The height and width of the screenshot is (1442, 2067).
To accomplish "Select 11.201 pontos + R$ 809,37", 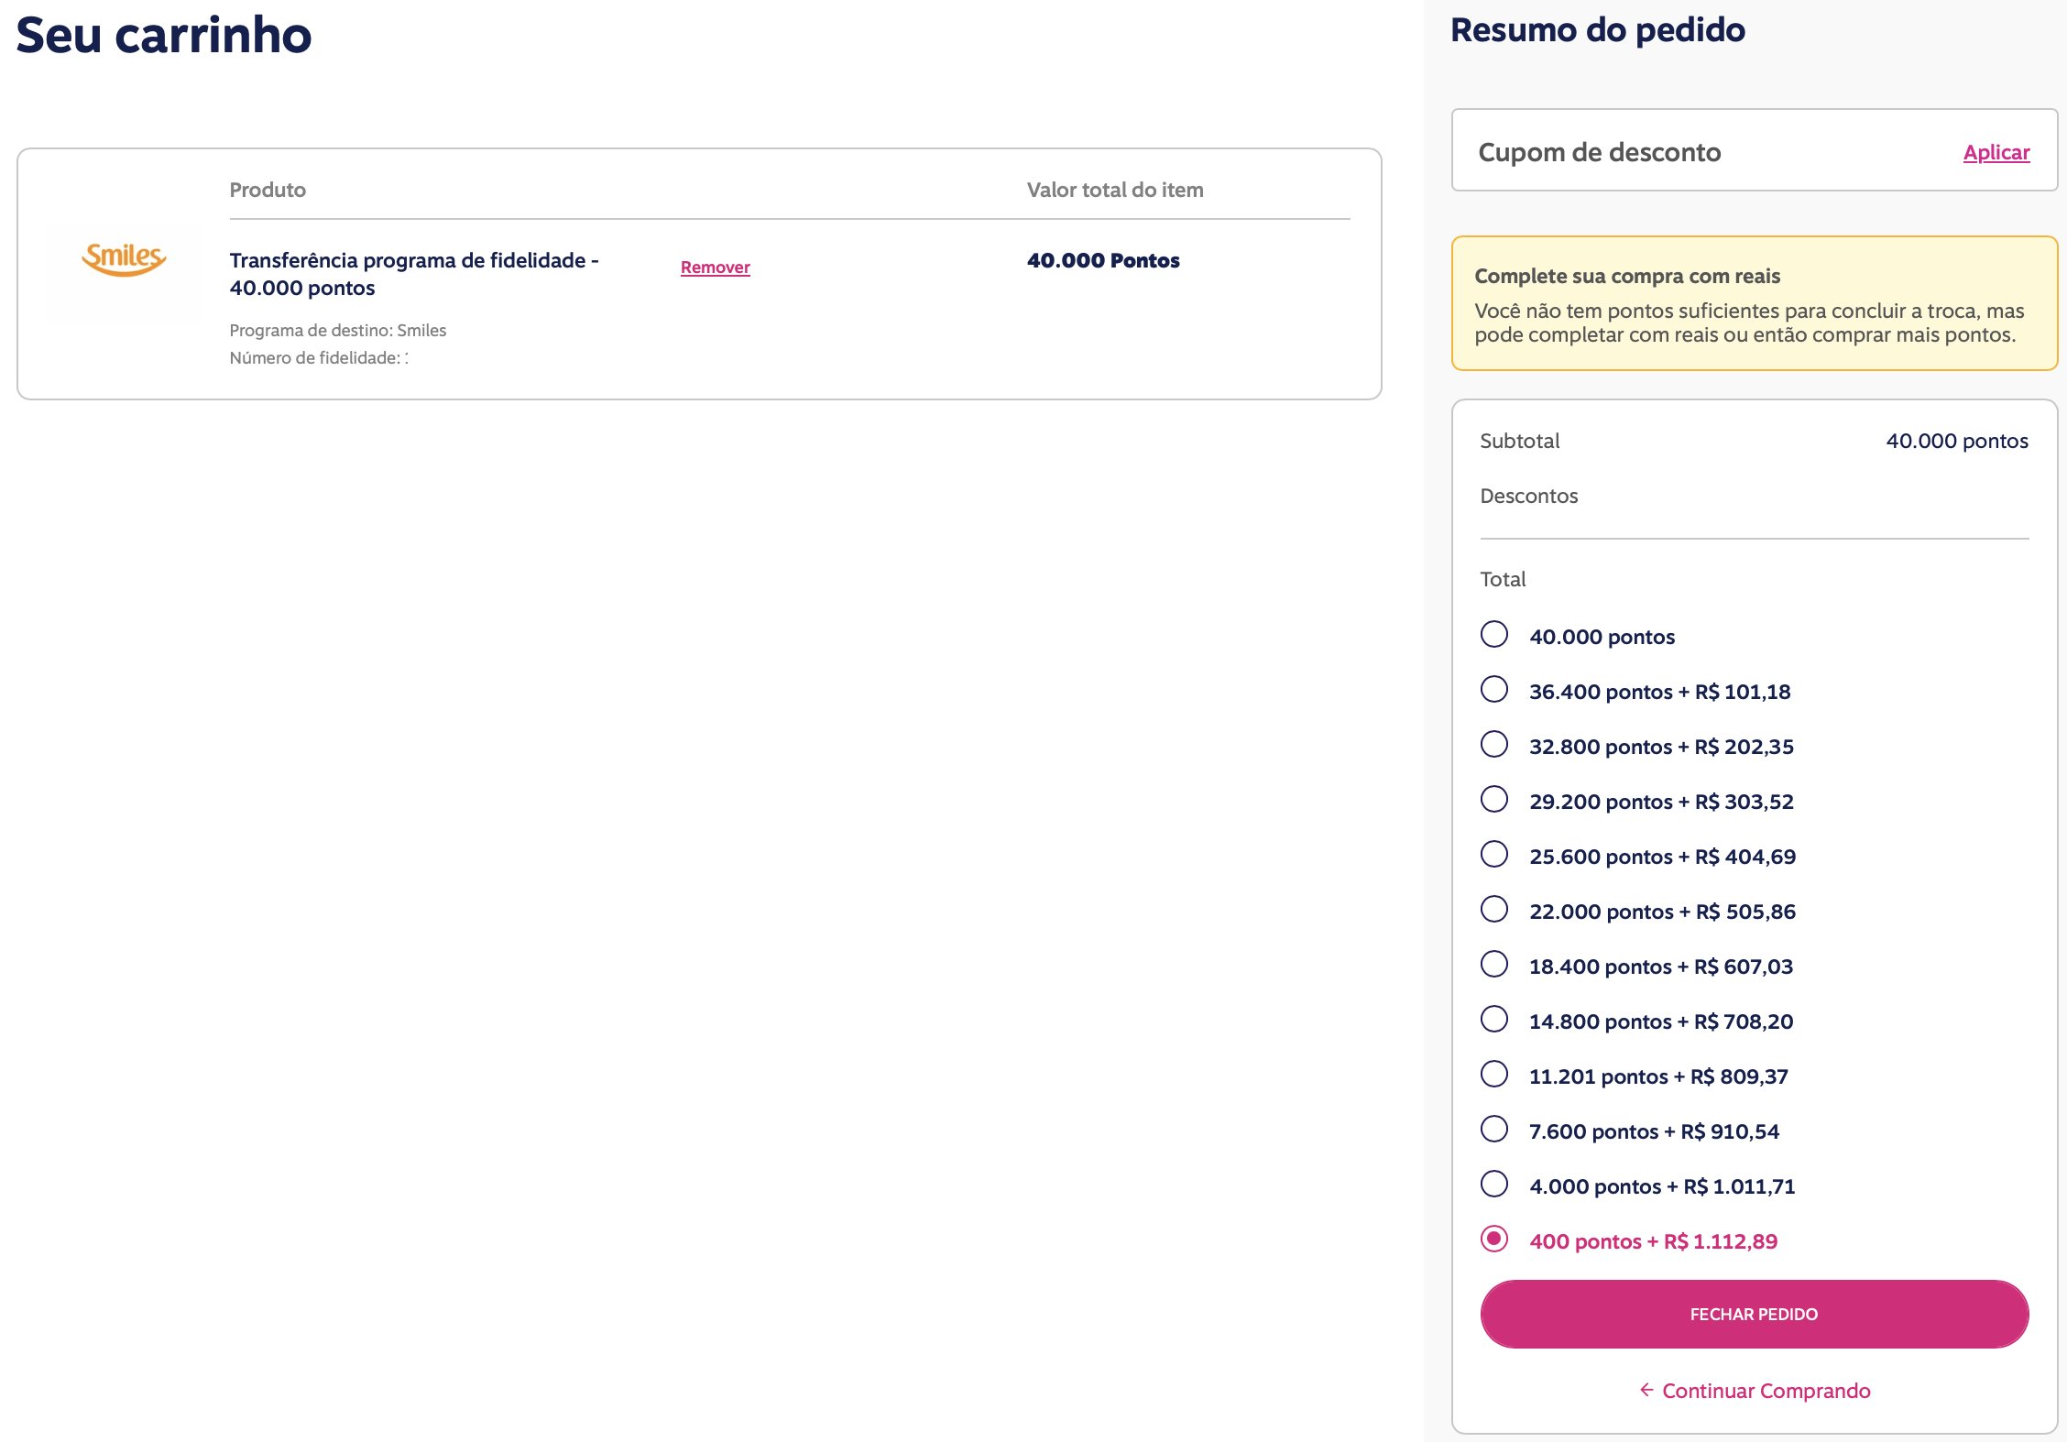I will [x=1494, y=1075].
